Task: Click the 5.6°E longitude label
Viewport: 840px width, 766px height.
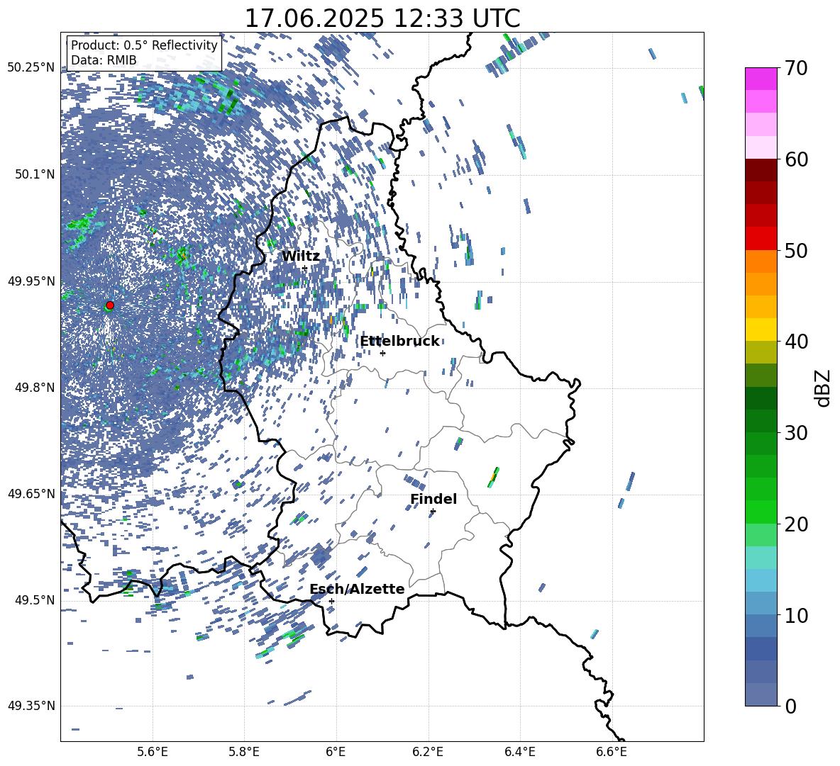Action: 153,752
